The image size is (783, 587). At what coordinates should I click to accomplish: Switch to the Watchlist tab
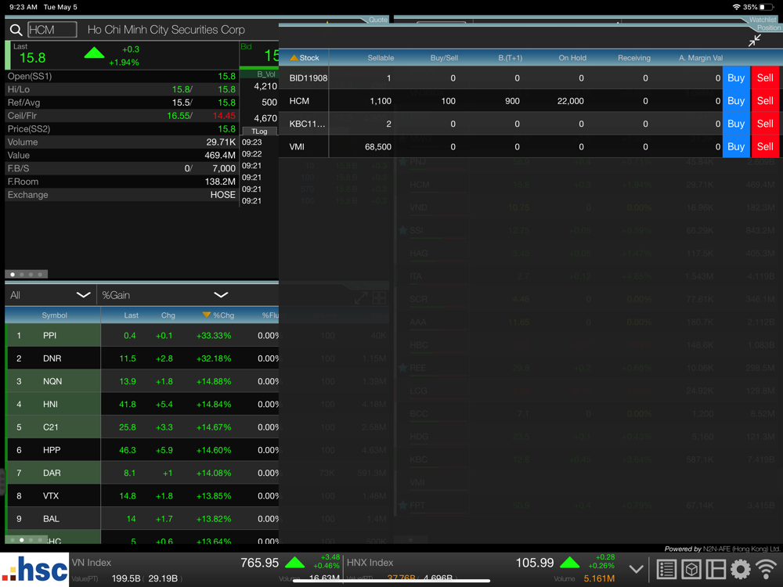763,20
